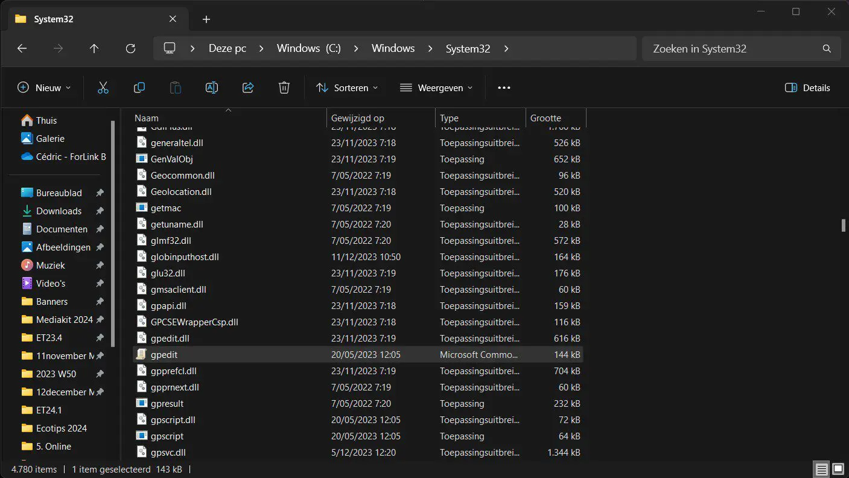Switch to large thumbnails view icon in status bar

coord(838,469)
